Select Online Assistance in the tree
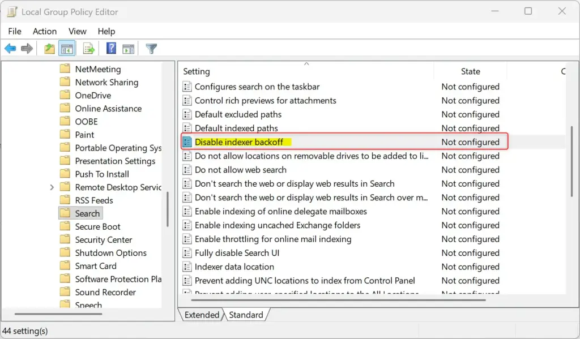This screenshot has height=339, width=580. 108,109
